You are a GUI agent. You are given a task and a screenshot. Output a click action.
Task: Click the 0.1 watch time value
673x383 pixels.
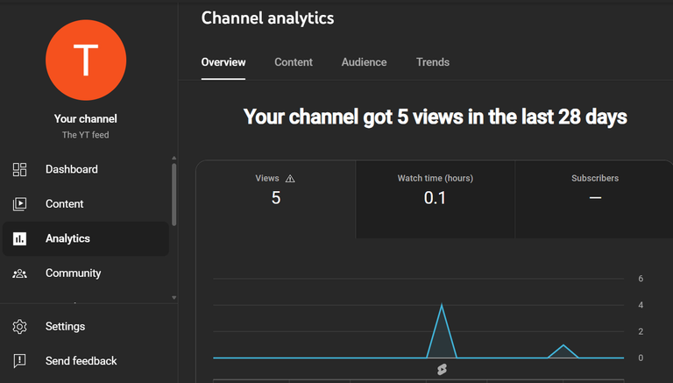(x=435, y=198)
